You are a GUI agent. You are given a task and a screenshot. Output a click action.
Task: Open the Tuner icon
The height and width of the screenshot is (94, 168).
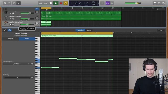point(102,3)
